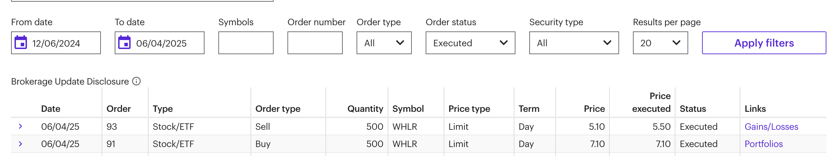Expand the WHLR Sell order row

(x=20, y=126)
